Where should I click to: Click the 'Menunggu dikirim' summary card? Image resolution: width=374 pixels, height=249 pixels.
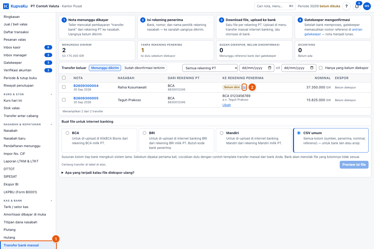coord(97,50)
